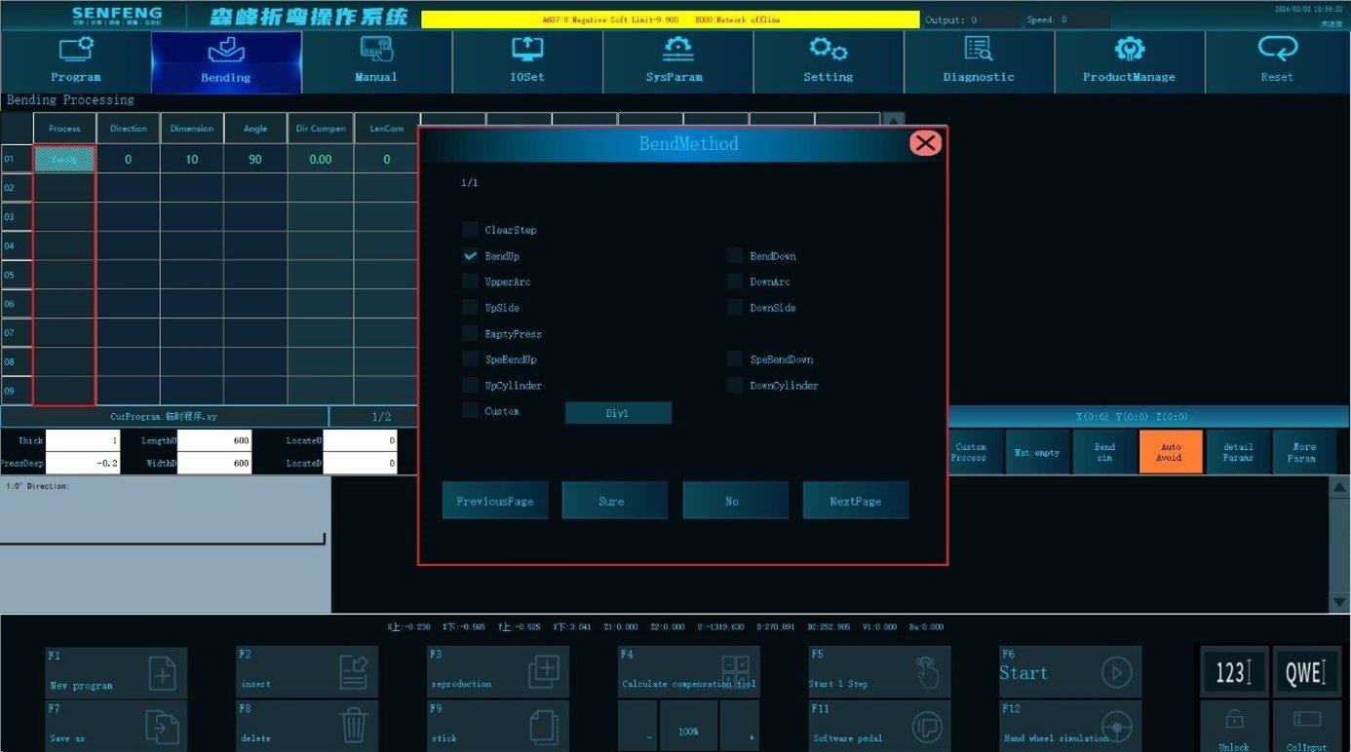Tick the EmptyPress checkbox
This screenshot has height=752, width=1351.
471,334
